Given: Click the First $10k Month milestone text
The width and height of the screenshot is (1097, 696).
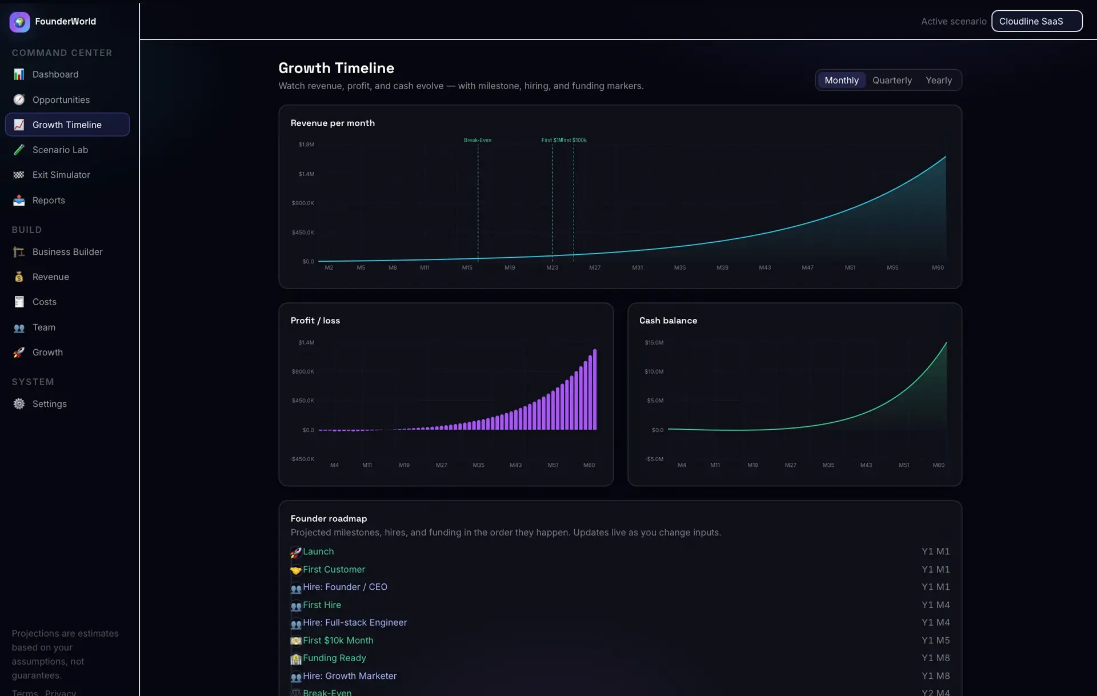Looking at the screenshot, I should pos(338,641).
